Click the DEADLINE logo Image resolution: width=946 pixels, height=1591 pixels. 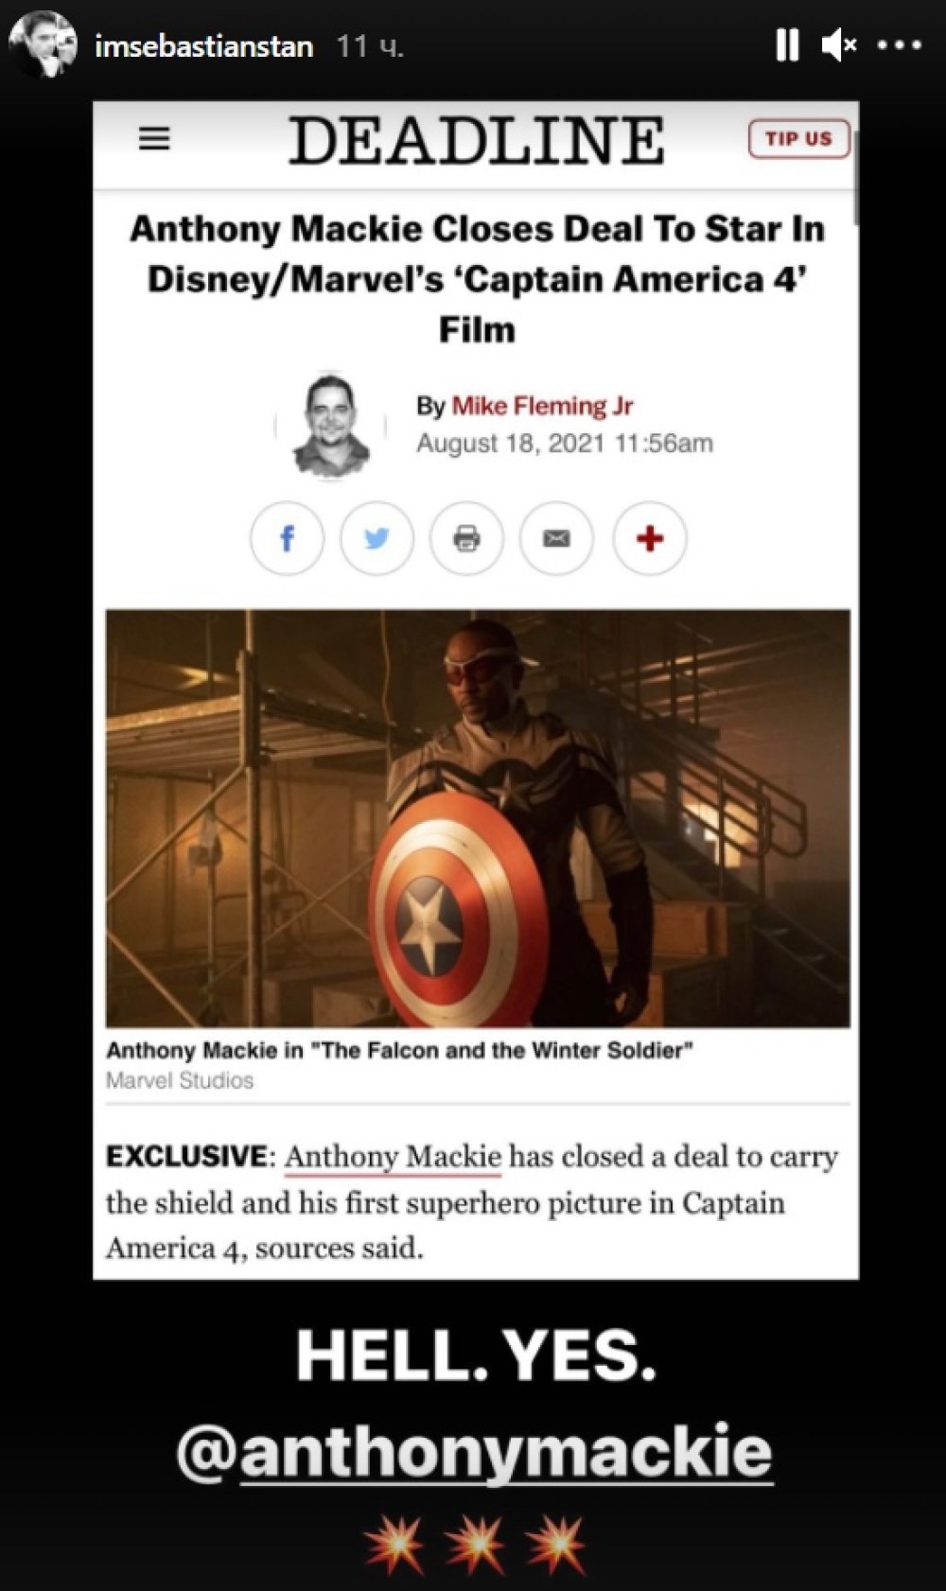click(x=477, y=141)
